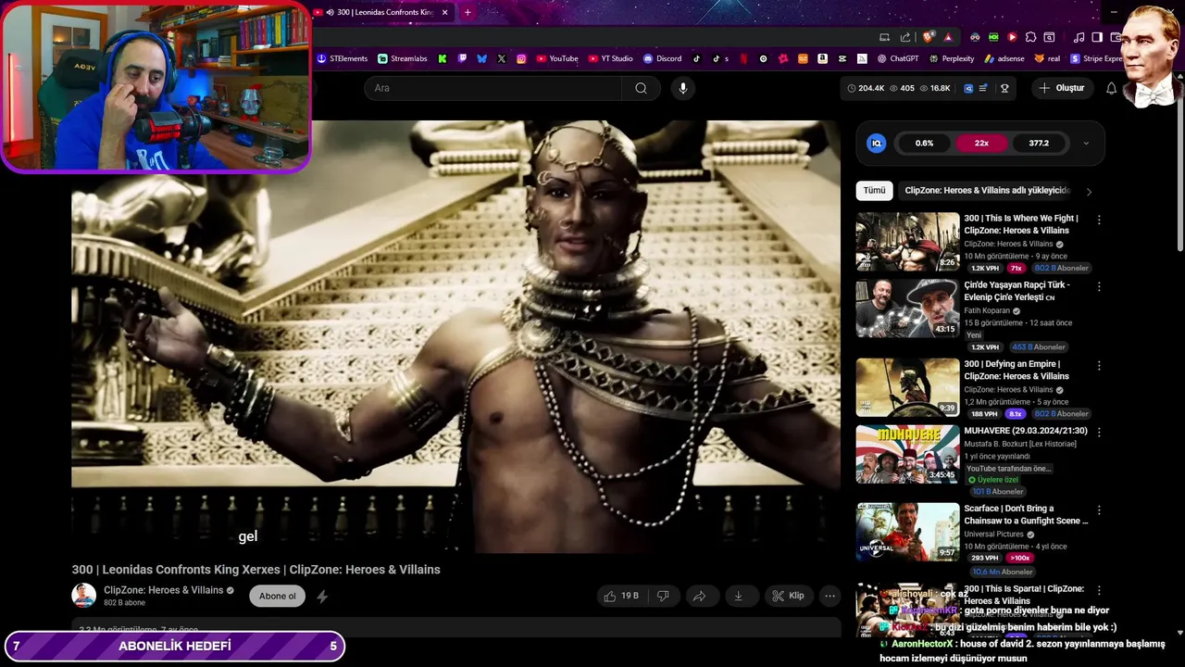Screen dimensions: 1185x667
Task: Click the Abone ol subscribe button
Action: pos(277,596)
